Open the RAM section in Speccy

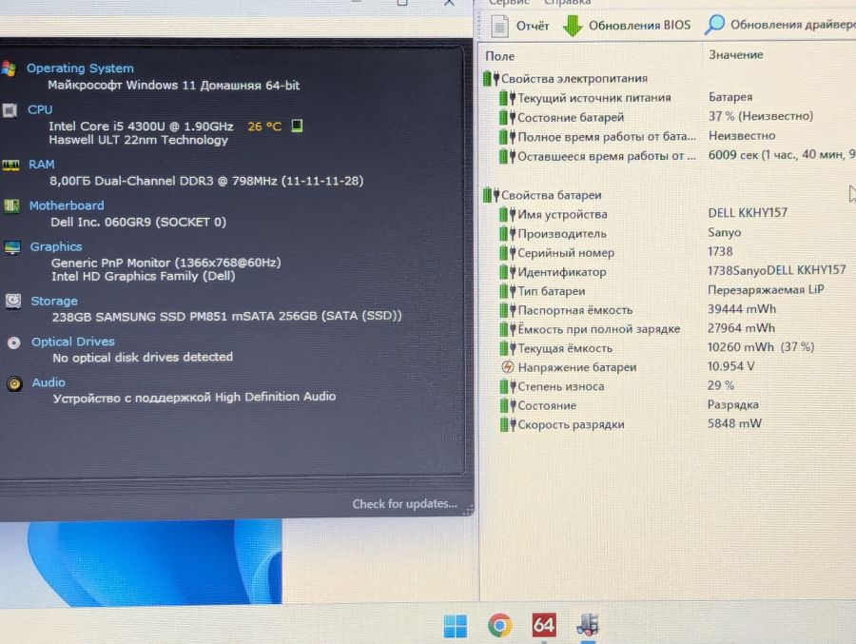(x=42, y=164)
